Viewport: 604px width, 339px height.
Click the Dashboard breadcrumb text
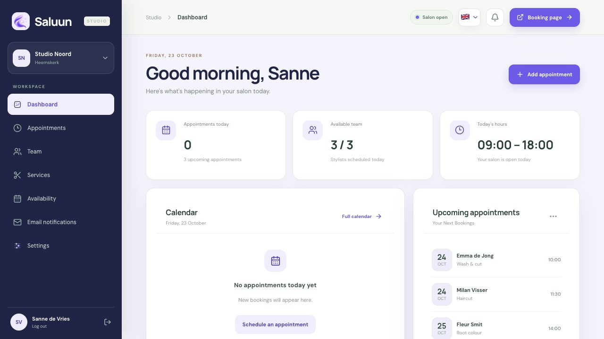192,17
